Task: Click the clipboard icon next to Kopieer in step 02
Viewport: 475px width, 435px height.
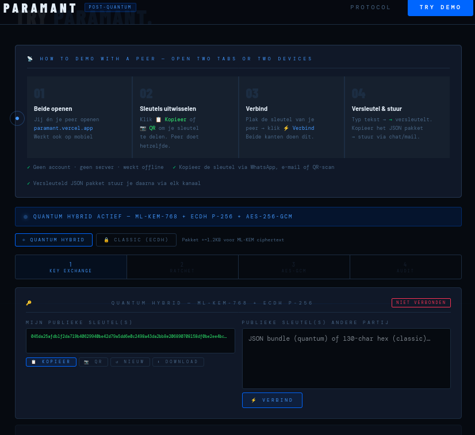Action: [x=159, y=120]
